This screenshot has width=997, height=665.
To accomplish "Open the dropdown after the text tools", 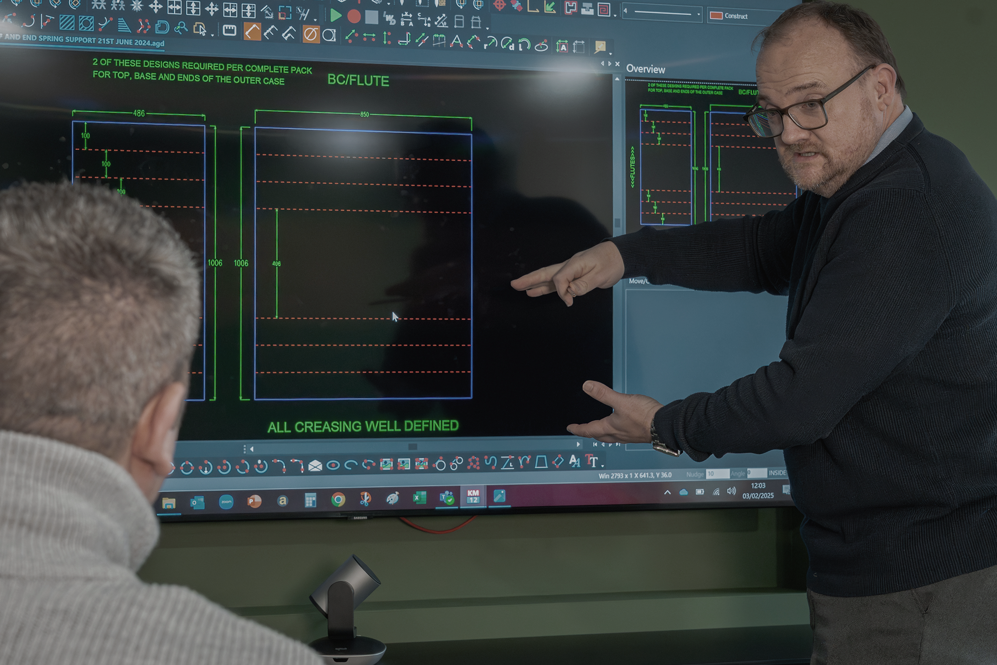I will click(602, 465).
